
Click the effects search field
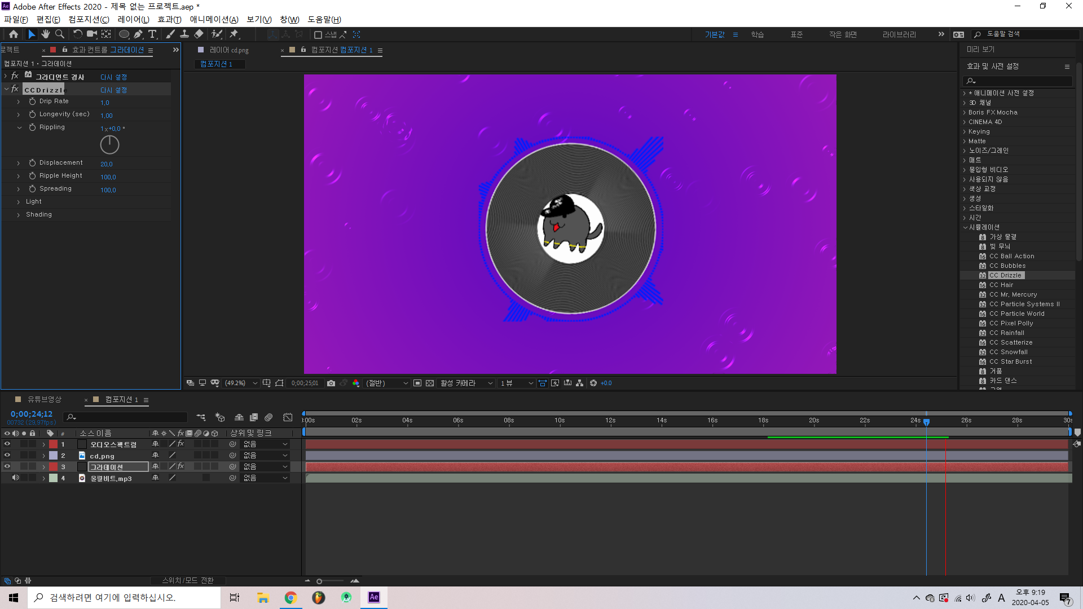pyautogui.click(x=1017, y=81)
